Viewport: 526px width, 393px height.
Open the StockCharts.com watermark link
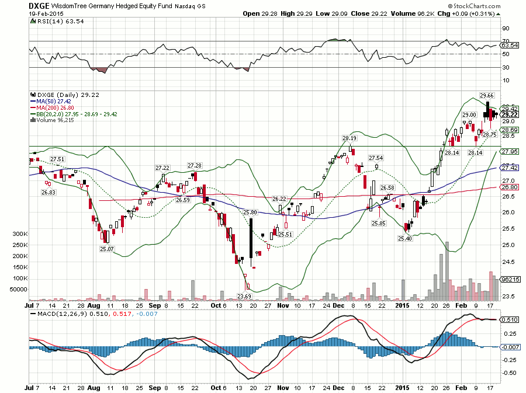click(474, 6)
